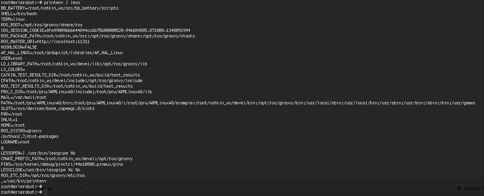This screenshot has height=196, width=484.
Task: Click the BB_BATTERY scripts path line
Action: (60, 8)
